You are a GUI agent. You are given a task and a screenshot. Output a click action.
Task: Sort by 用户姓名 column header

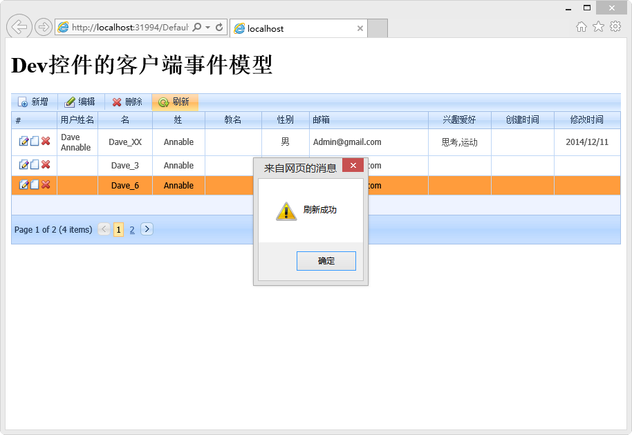pyautogui.click(x=77, y=120)
